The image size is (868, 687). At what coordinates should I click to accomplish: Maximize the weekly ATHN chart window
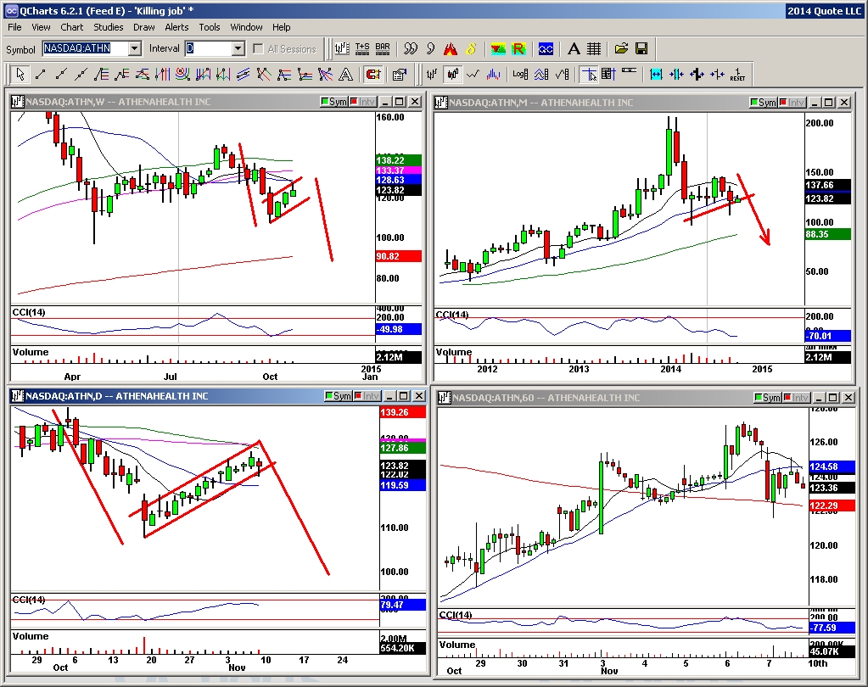point(399,101)
